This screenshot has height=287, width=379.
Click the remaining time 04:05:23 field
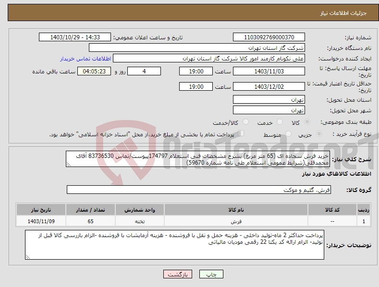click(x=94, y=71)
